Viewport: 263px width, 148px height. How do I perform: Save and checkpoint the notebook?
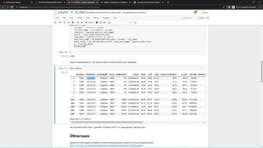point(55,23)
